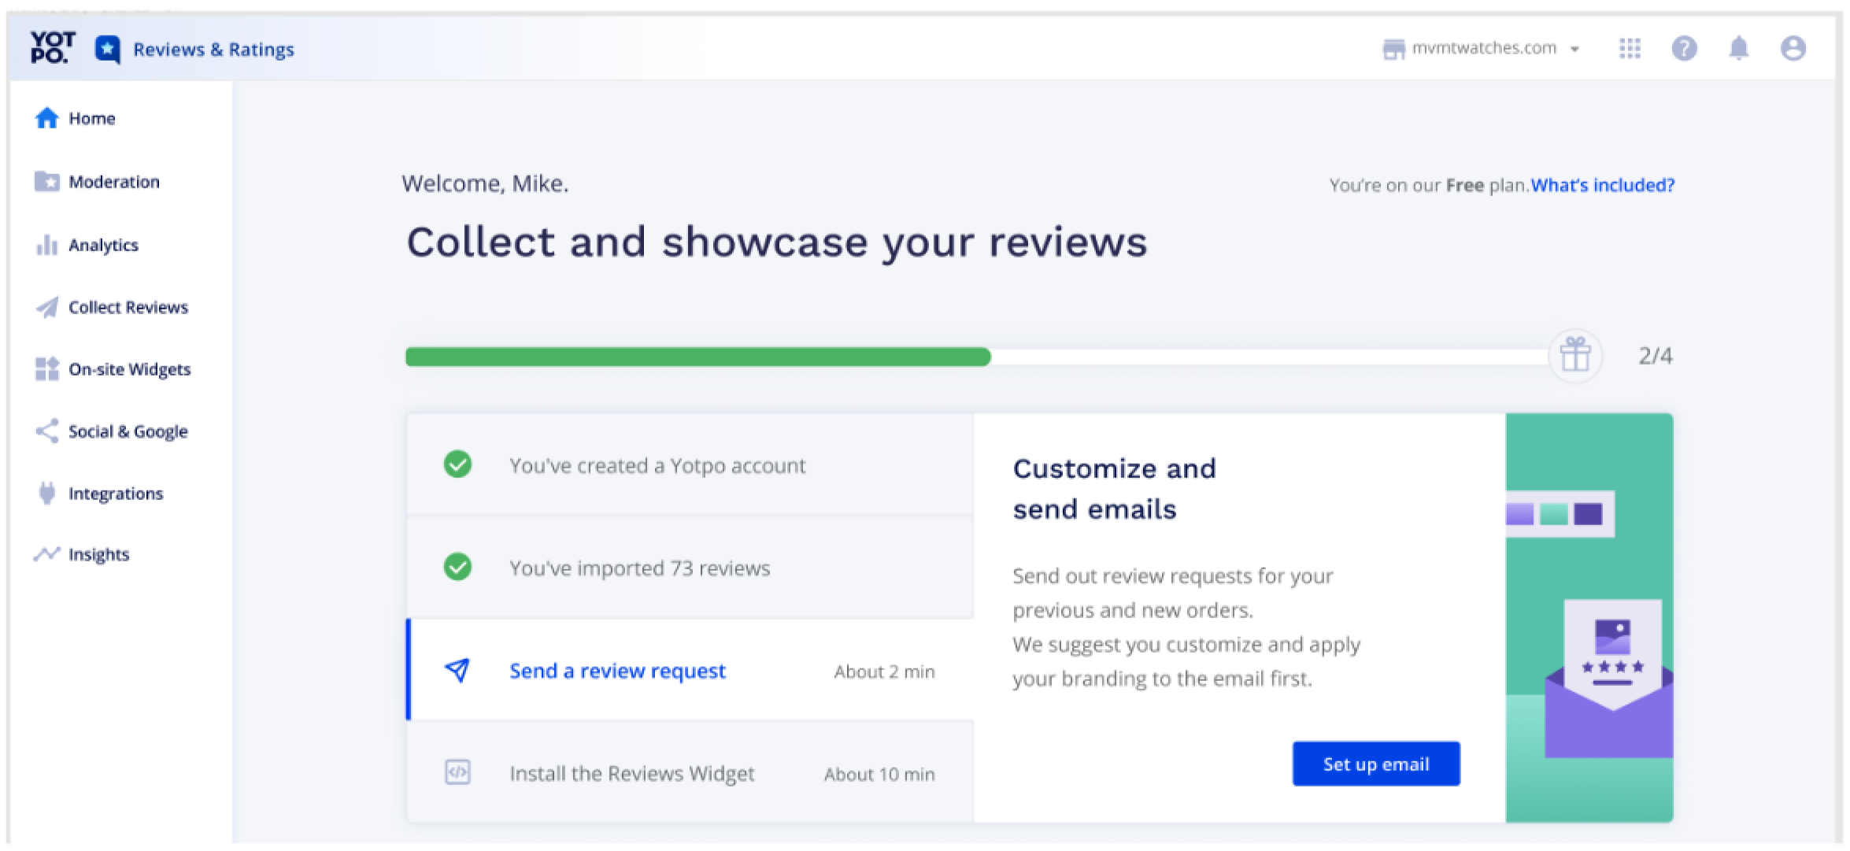Open the help question mark icon
Image resolution: width=1850 pixels, height=851 pixels.
[1684, 49]
